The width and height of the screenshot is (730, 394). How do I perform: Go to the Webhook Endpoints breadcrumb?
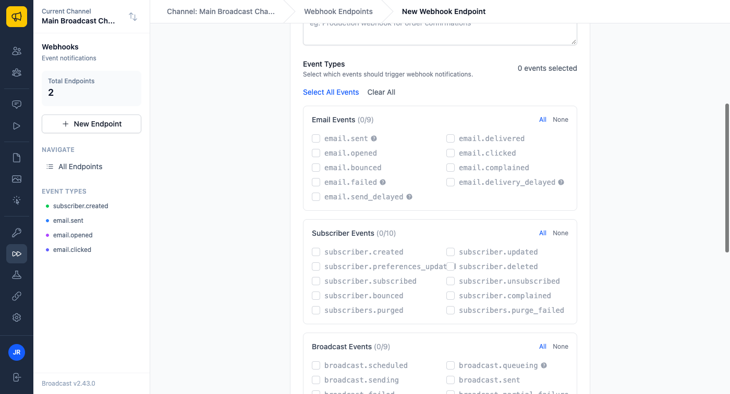click(x=338, y=11)
